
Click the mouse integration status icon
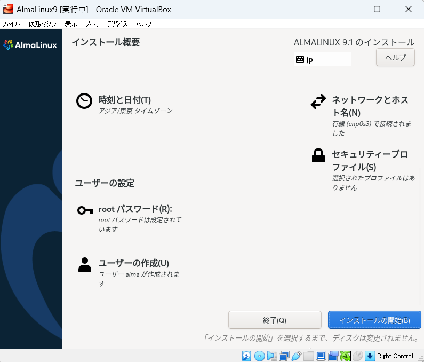(x=358, y=356)
